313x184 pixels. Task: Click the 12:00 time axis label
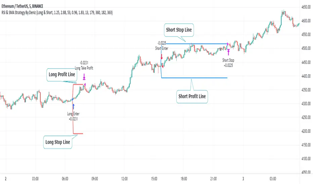pyautogui.click(x=125, y=178)
